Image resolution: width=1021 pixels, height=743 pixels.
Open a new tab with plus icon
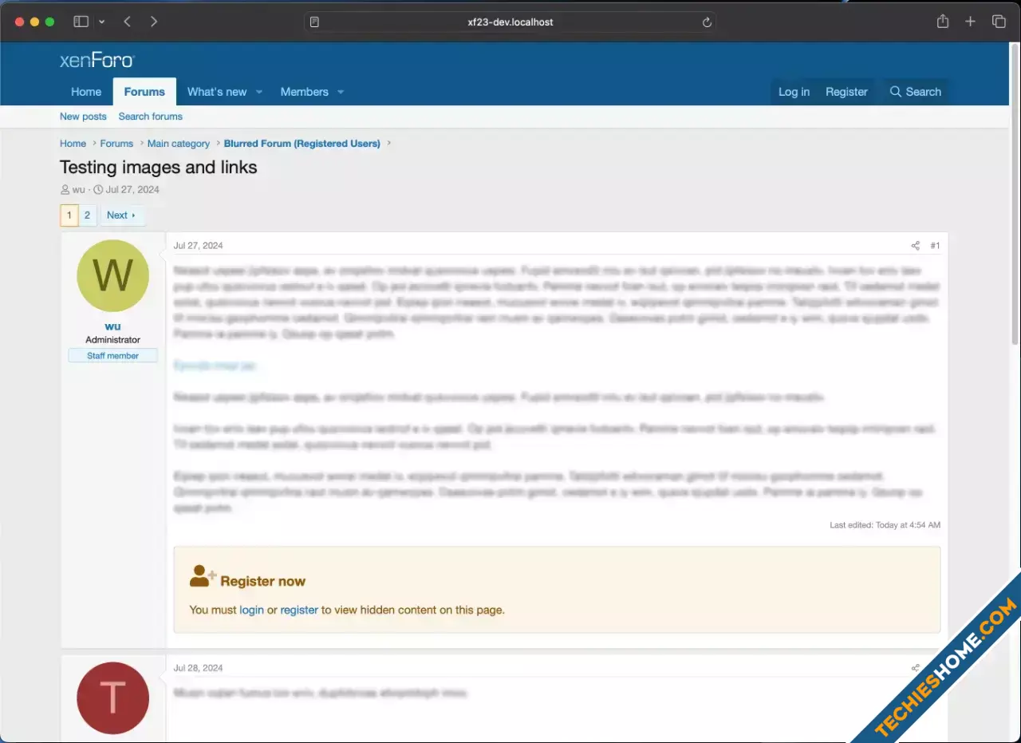coord(970,22)
